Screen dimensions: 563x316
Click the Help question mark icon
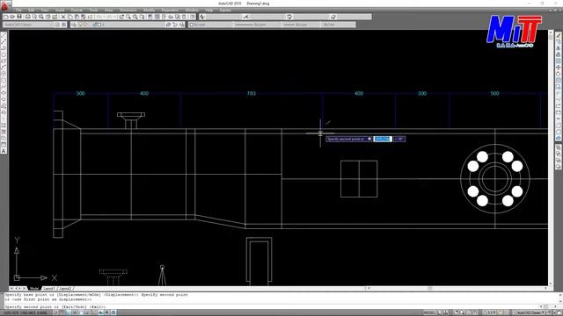click(x=193, y=17)
